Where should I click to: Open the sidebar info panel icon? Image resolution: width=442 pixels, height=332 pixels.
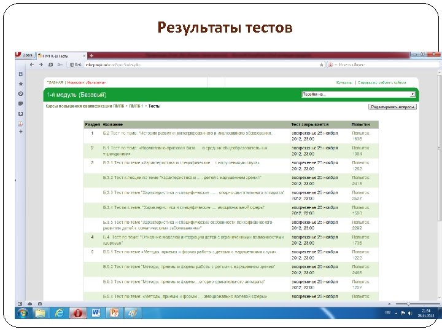21,124
